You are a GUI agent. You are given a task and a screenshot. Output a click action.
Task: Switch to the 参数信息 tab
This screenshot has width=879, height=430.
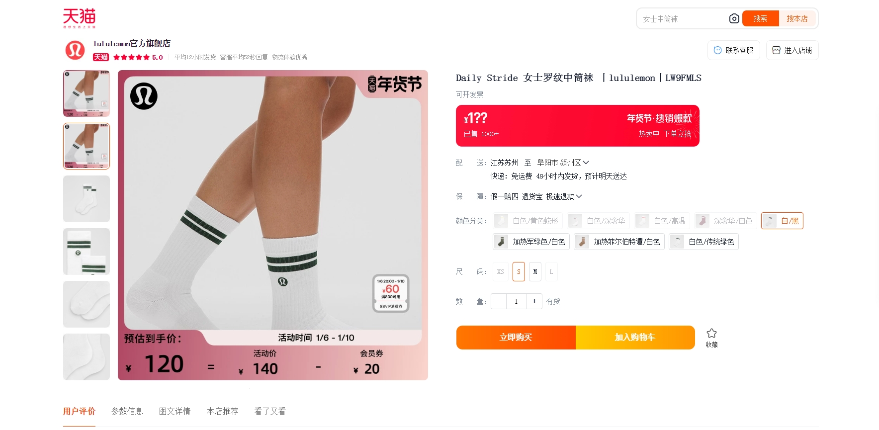(x=127, y=411)
